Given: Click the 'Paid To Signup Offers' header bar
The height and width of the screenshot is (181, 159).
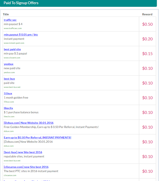Looking at the screenshot, I should tap(78, 3).
